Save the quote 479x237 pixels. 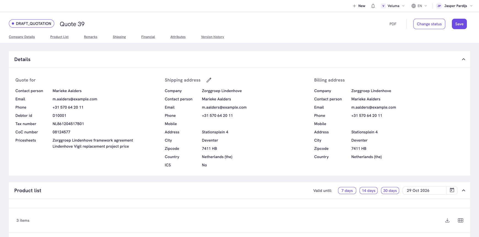pos(459,24)
